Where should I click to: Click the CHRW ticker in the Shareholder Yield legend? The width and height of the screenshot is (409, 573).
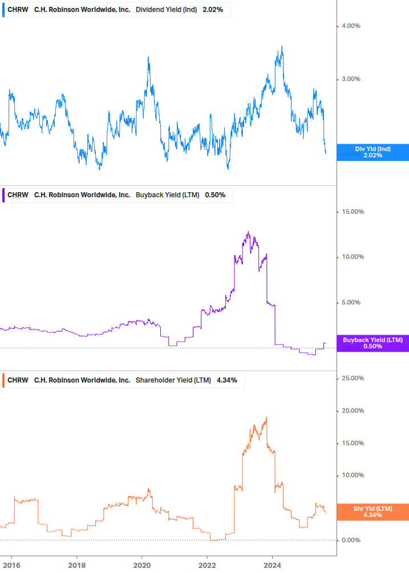18,380
